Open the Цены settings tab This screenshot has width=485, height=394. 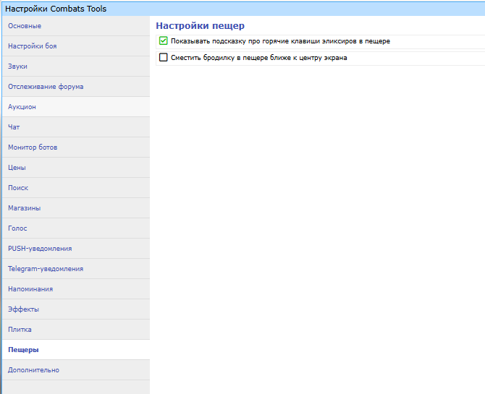[x=17, y=168]
